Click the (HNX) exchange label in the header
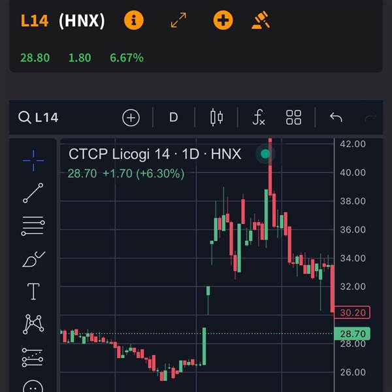 click(x=82, y=20)
